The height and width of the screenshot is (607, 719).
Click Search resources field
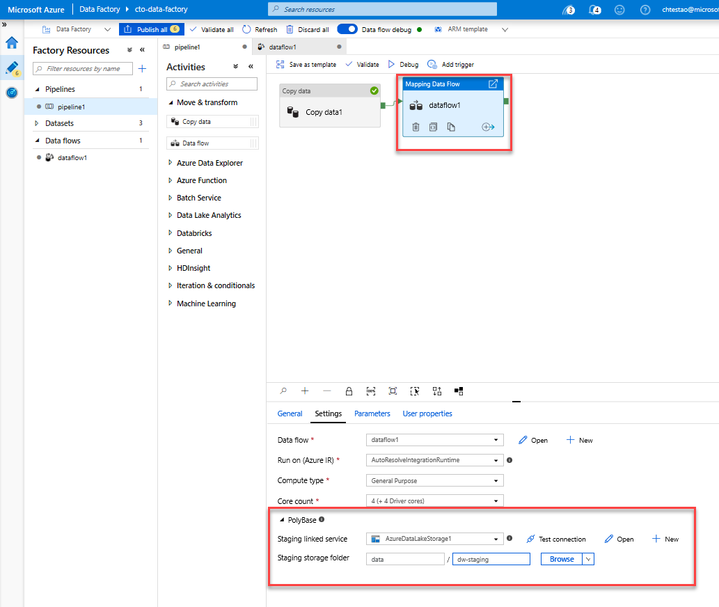(x=382, y=9)
